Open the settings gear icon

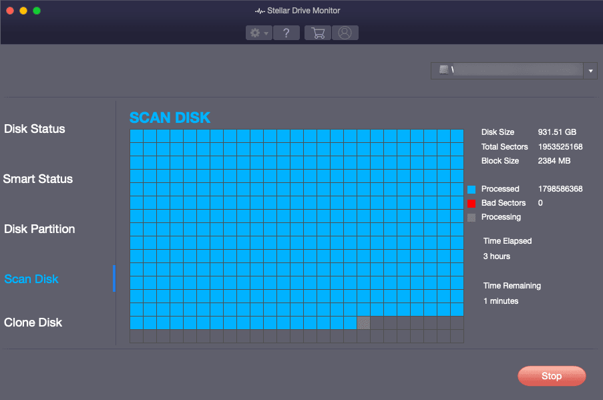coord(256,32)
